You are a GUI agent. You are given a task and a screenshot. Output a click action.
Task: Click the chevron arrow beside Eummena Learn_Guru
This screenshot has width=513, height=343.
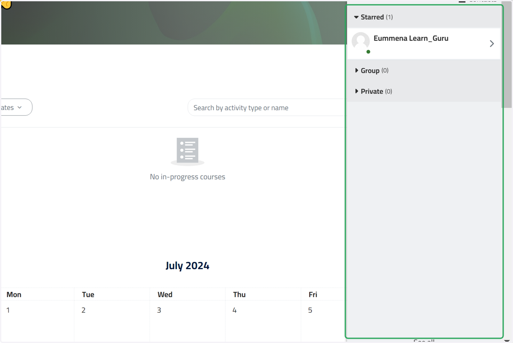[x=492, y=44]
